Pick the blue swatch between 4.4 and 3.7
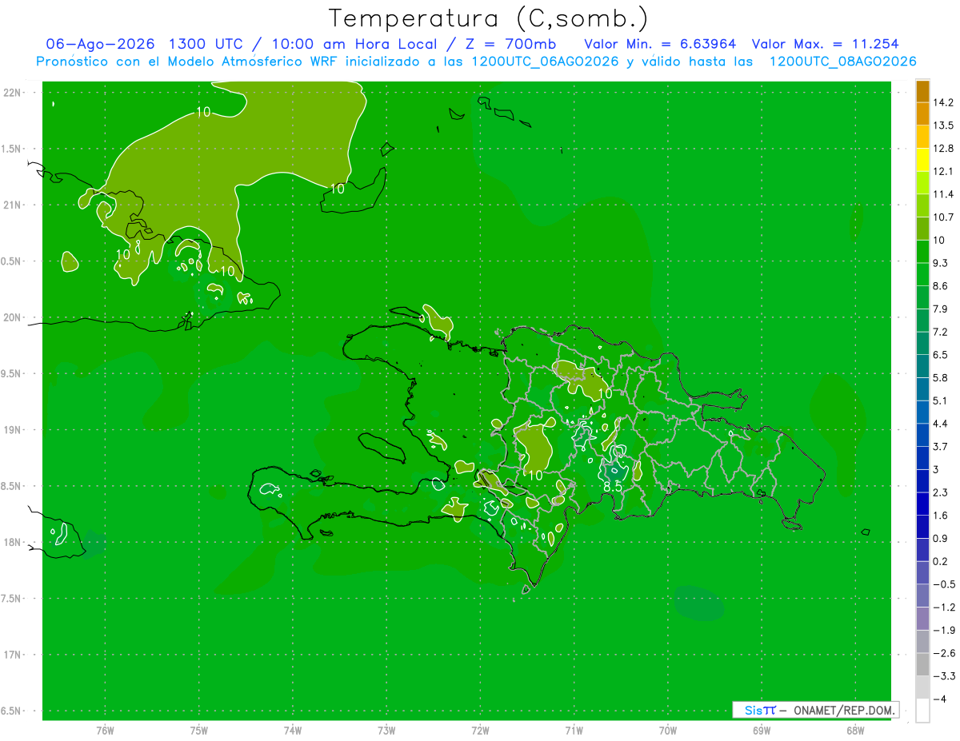Image resolution: width=960 pixels, height=741 pixels. click(922, 435)
